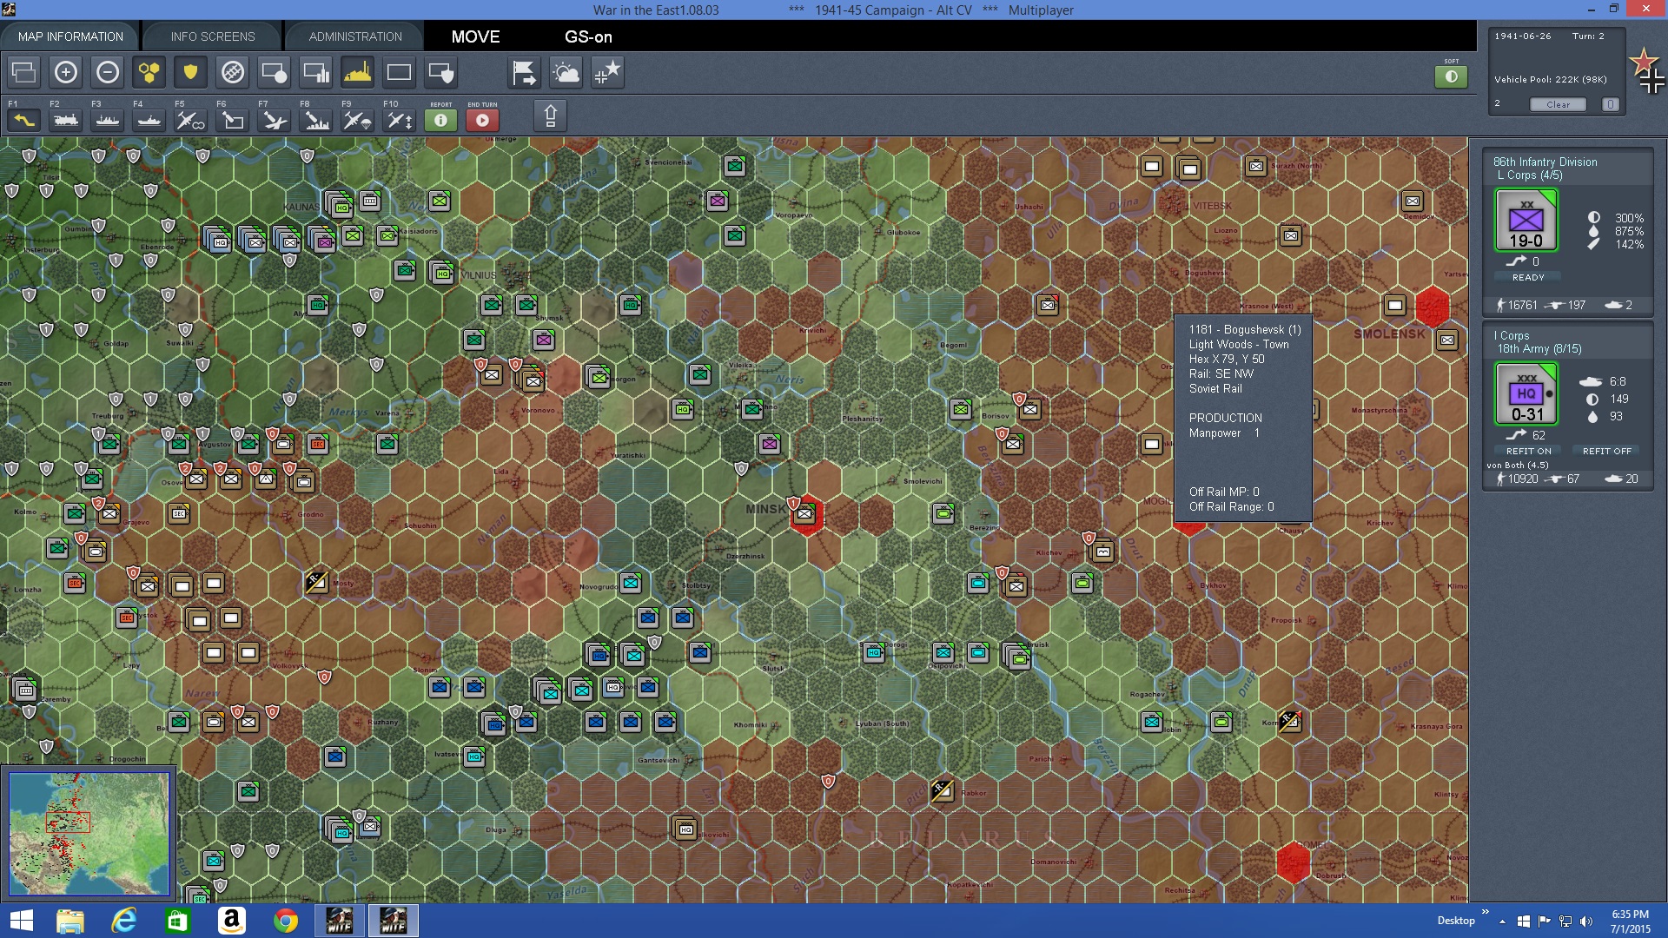Toggle the unit bar-chart display icon

[x=315, y=72]
